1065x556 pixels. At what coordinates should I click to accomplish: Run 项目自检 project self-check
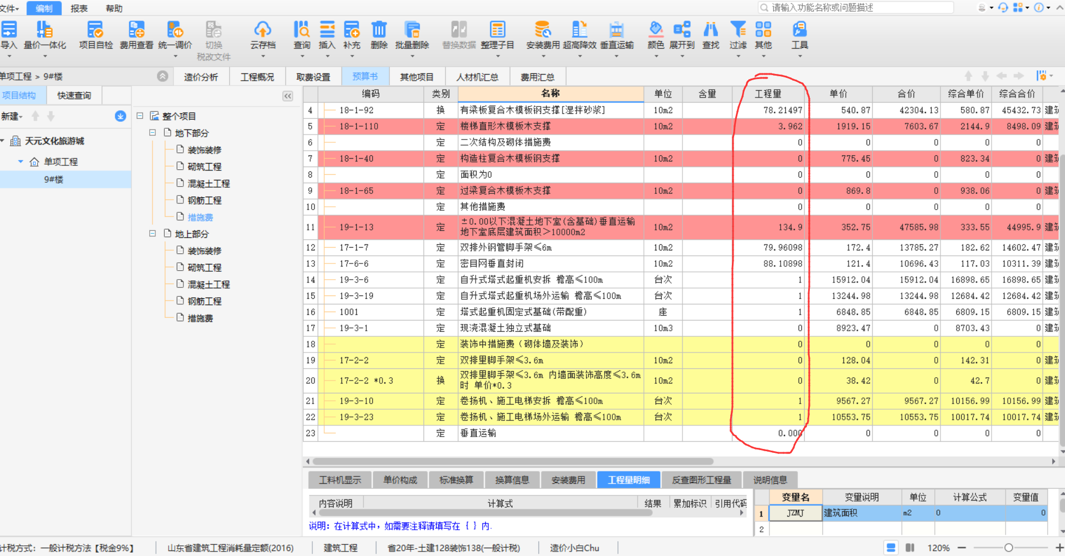95,35
